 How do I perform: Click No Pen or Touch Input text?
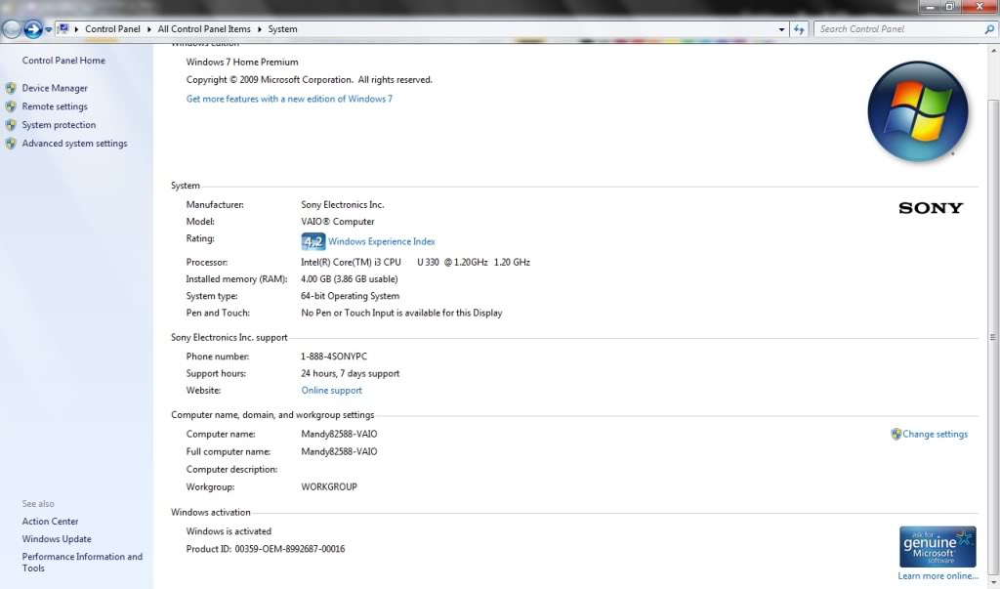coord(401,314)
